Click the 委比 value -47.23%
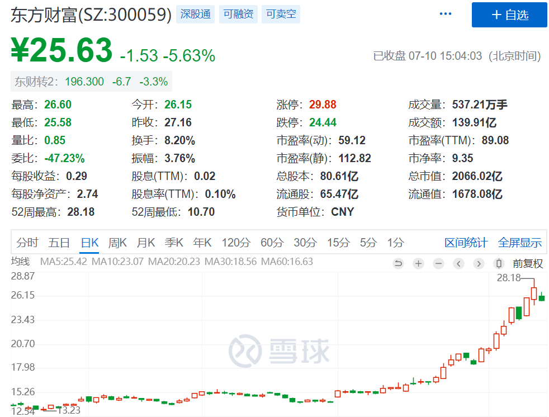Screen dimensions: 549x417 64,158
